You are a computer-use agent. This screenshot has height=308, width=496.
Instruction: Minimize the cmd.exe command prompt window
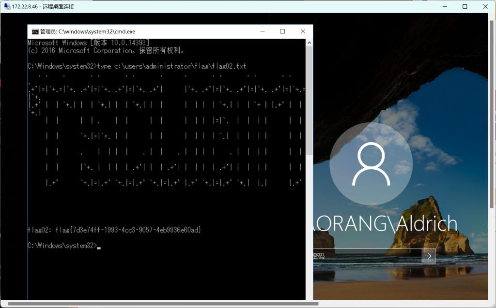(x=262, y=31)
